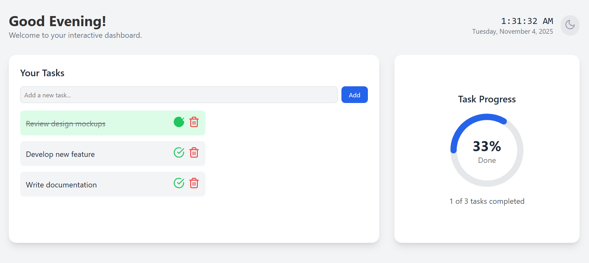Screen dimensions: 589x263
Task: Click the Your Tasks heading
Action: [42, 73]
